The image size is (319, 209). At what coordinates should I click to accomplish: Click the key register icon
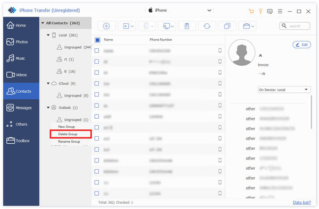pyautogui.click(x=261, y=11)
